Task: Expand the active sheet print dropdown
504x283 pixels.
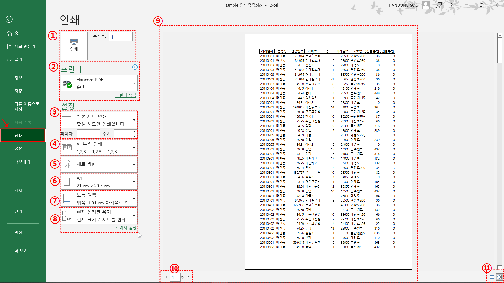Action: click(99, 120)
